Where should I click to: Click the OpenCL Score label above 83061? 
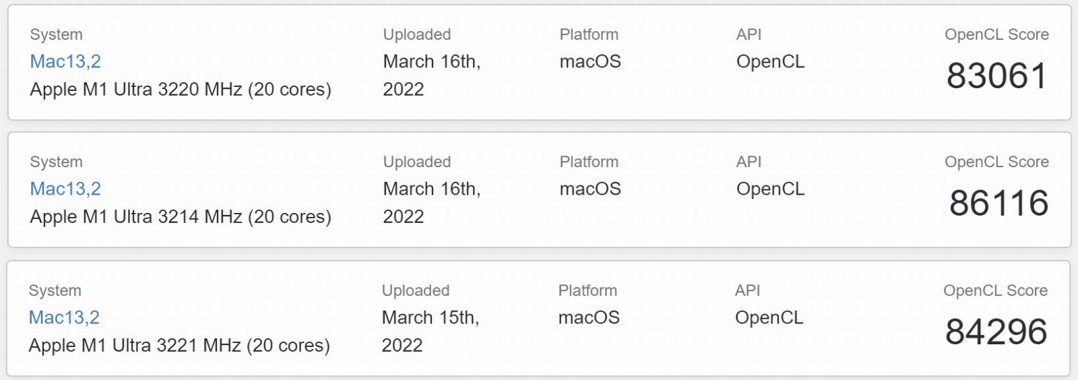(x=996, y=34)
